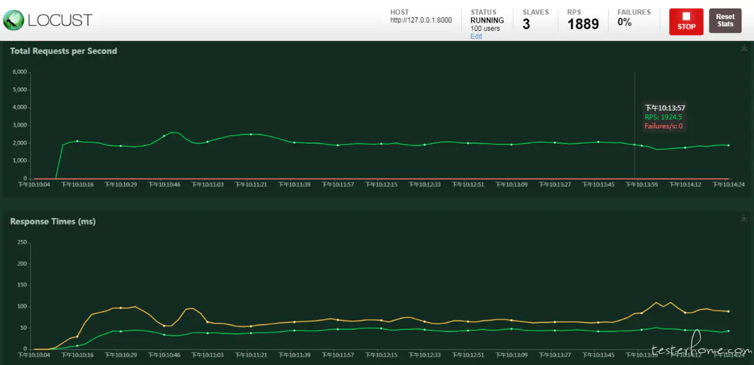The image size is (754, 365).
Task: Click the HOST header label
Action: click(399, 12)
